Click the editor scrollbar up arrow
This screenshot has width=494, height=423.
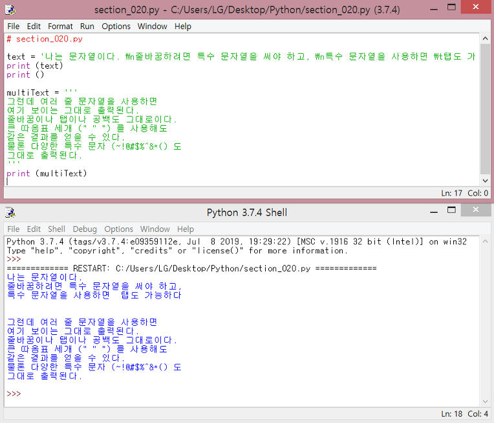coord(485,38)
